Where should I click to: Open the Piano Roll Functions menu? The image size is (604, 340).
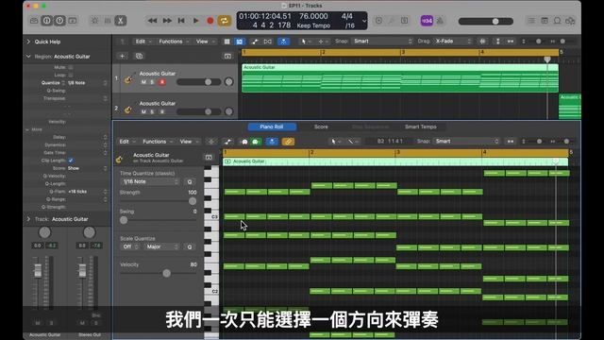[x=158, y=142]
